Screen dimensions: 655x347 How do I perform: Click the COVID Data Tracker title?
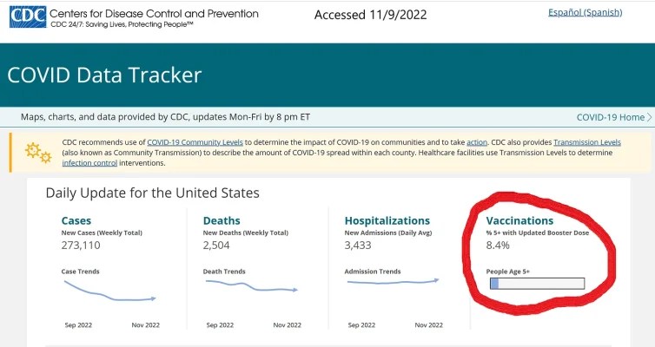[x=104, y=75]
